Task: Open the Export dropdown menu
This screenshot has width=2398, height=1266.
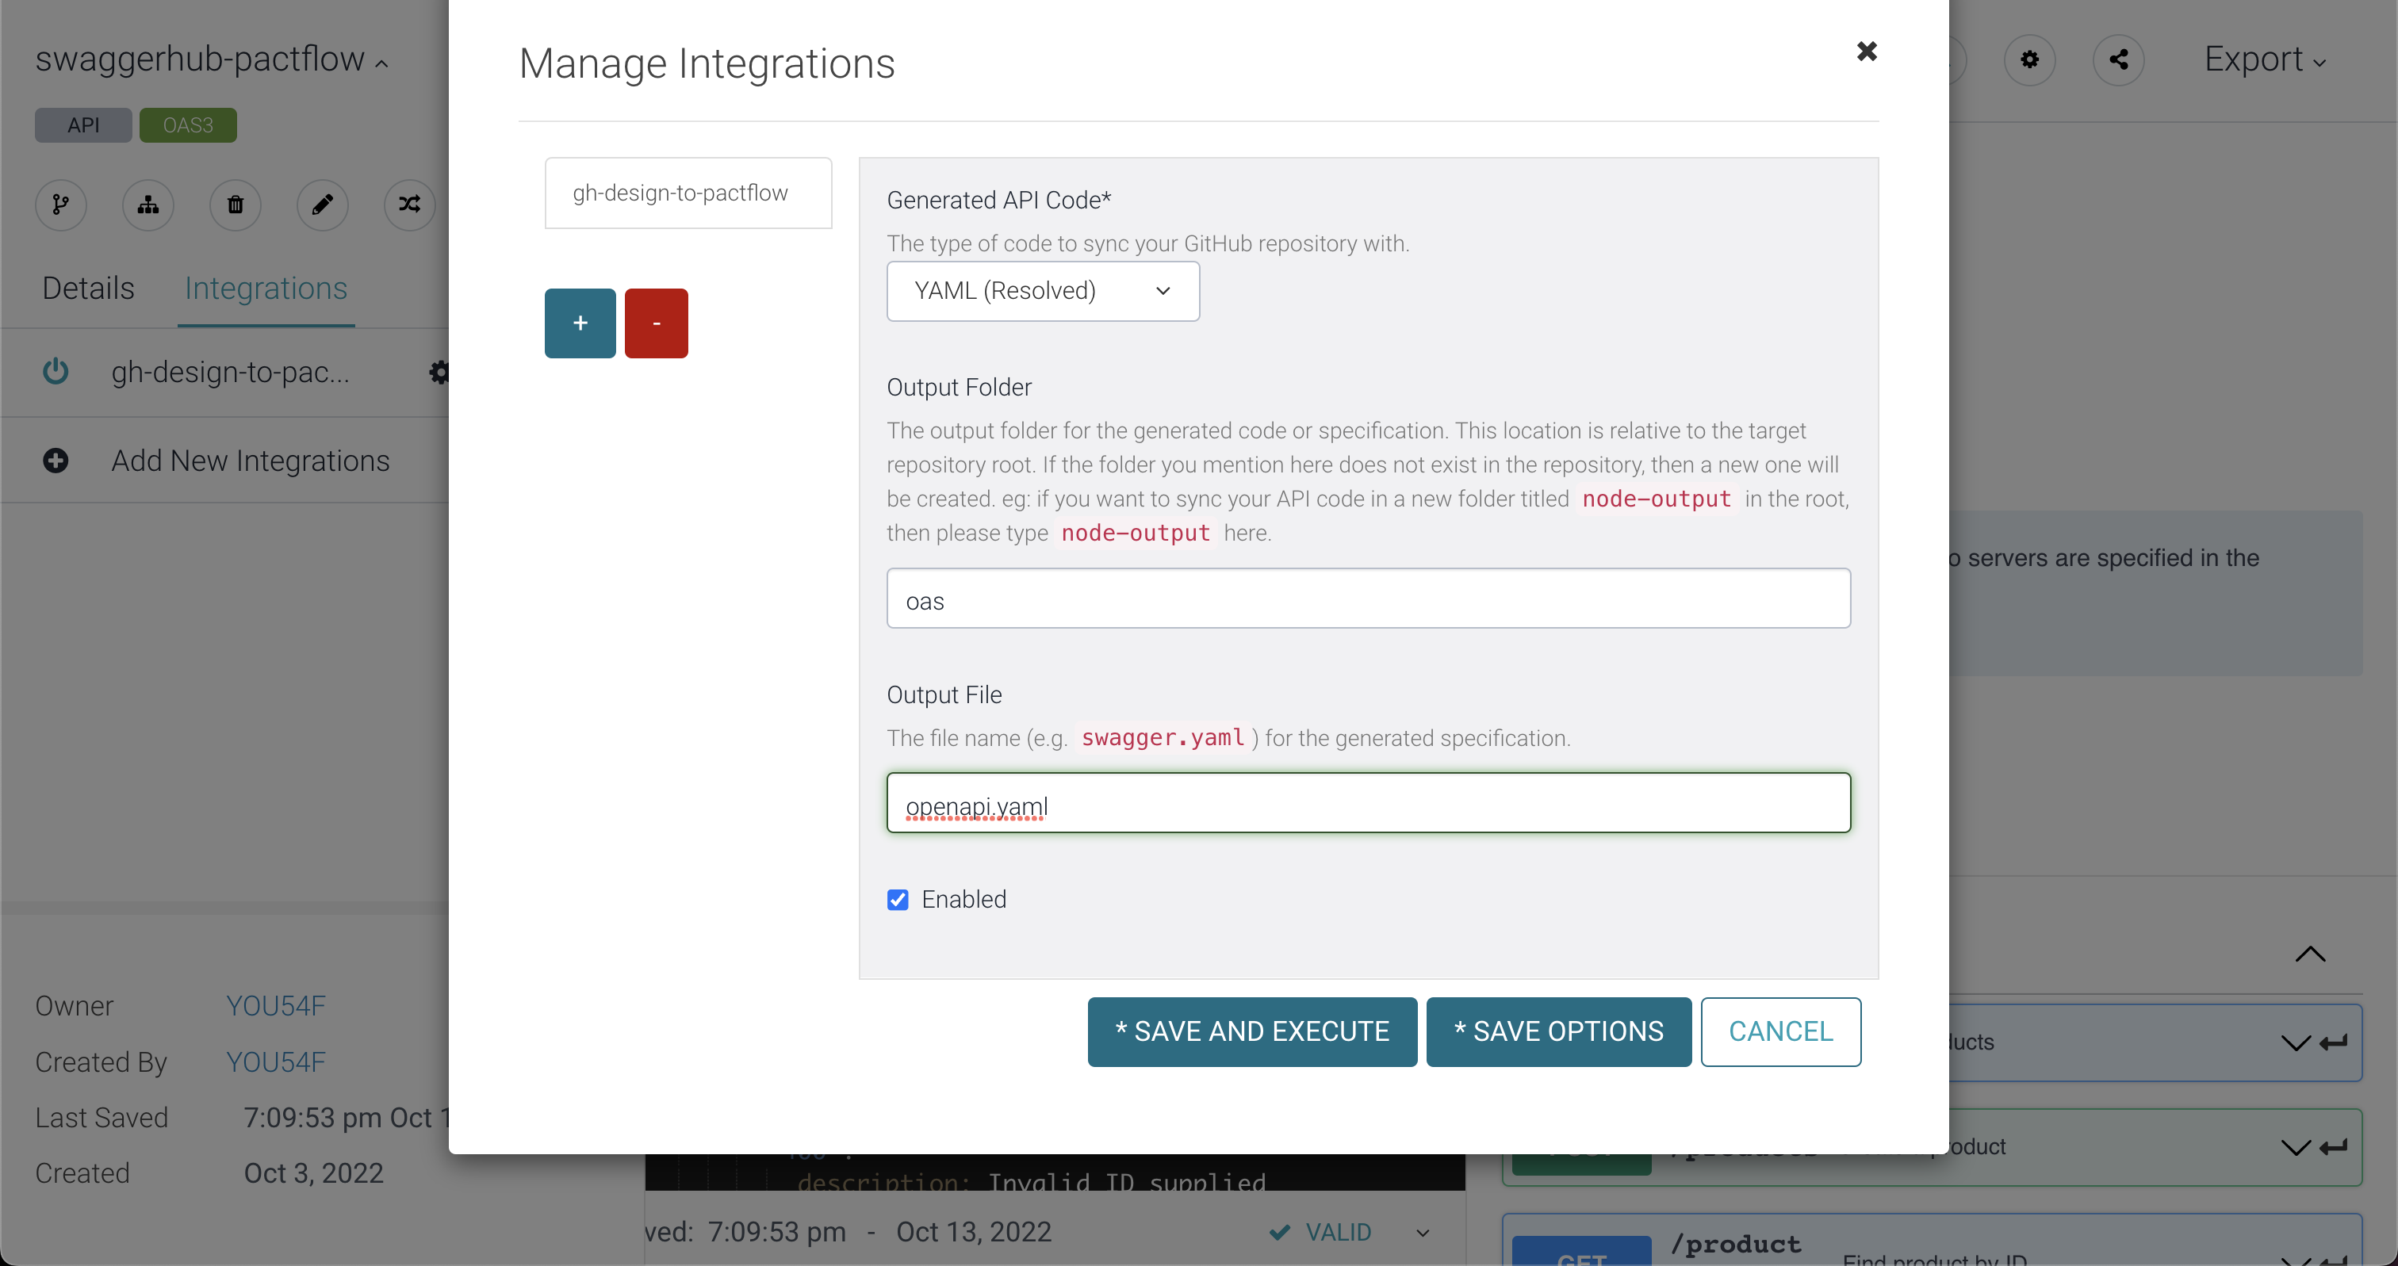Action: tap(2264, 60)
